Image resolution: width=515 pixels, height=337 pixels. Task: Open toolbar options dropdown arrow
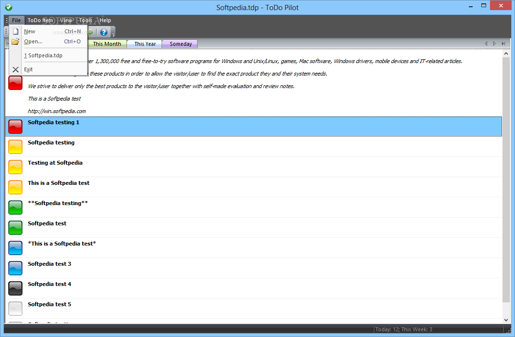click(113, 35)
